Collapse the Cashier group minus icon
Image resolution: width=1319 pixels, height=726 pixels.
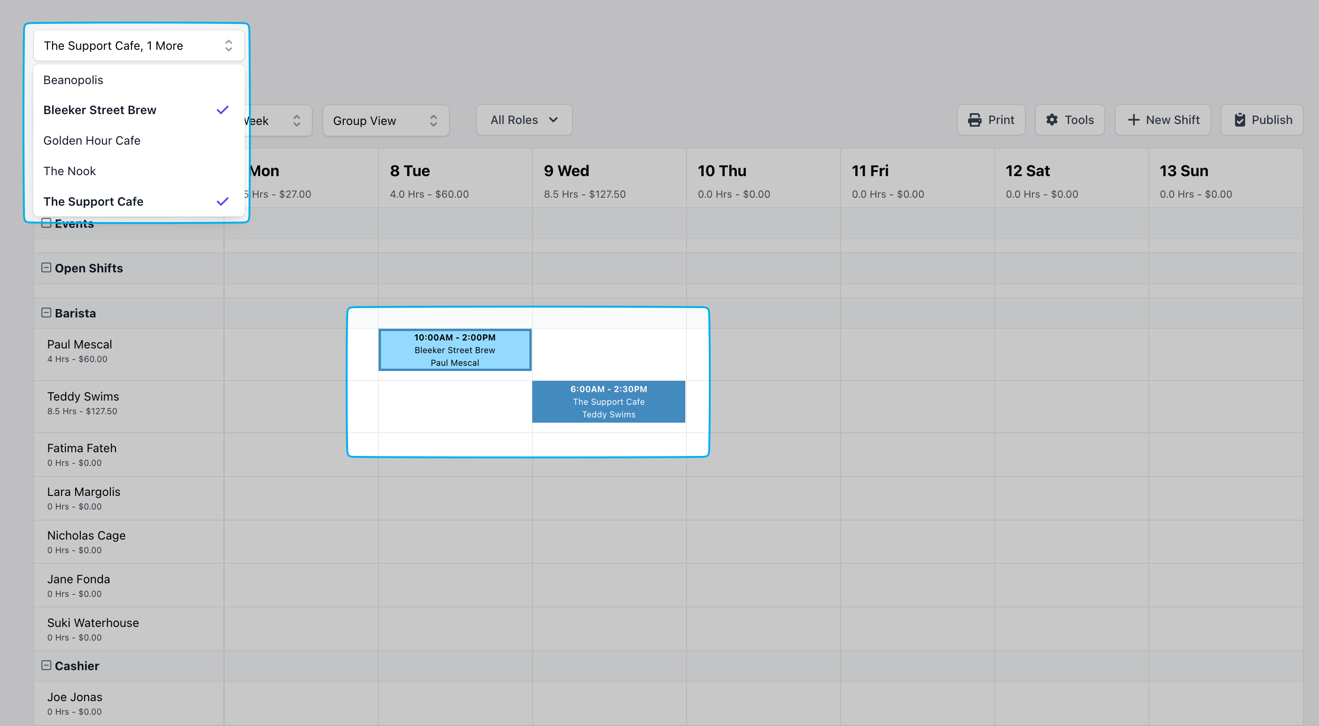pos(46,665)
